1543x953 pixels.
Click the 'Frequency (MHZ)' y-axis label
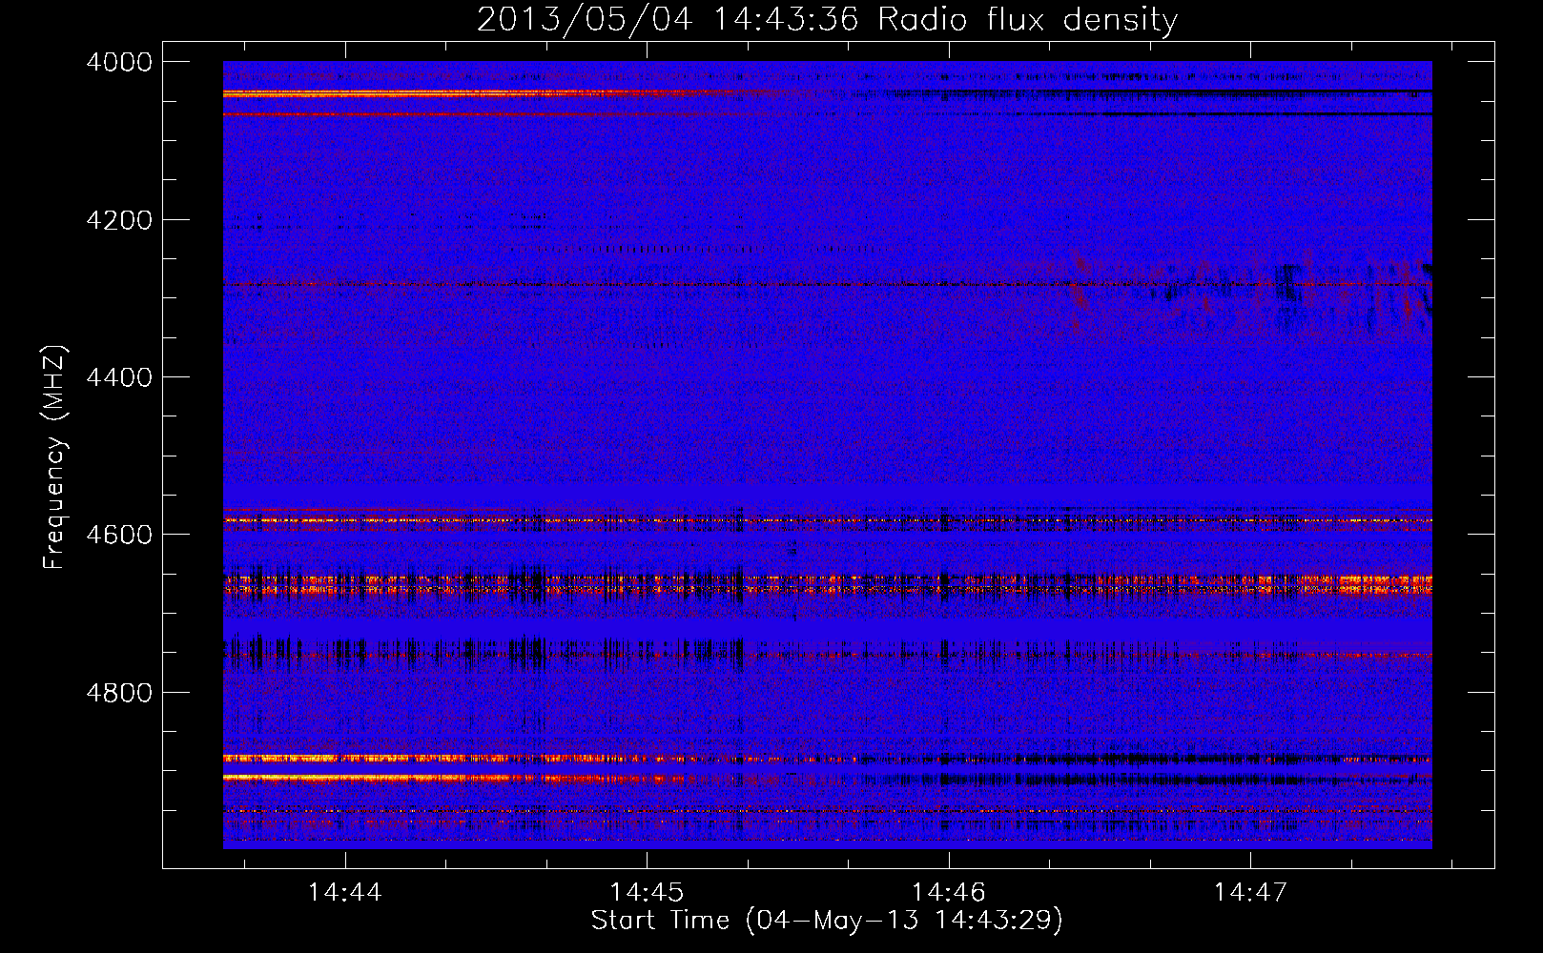pos(54,457)
